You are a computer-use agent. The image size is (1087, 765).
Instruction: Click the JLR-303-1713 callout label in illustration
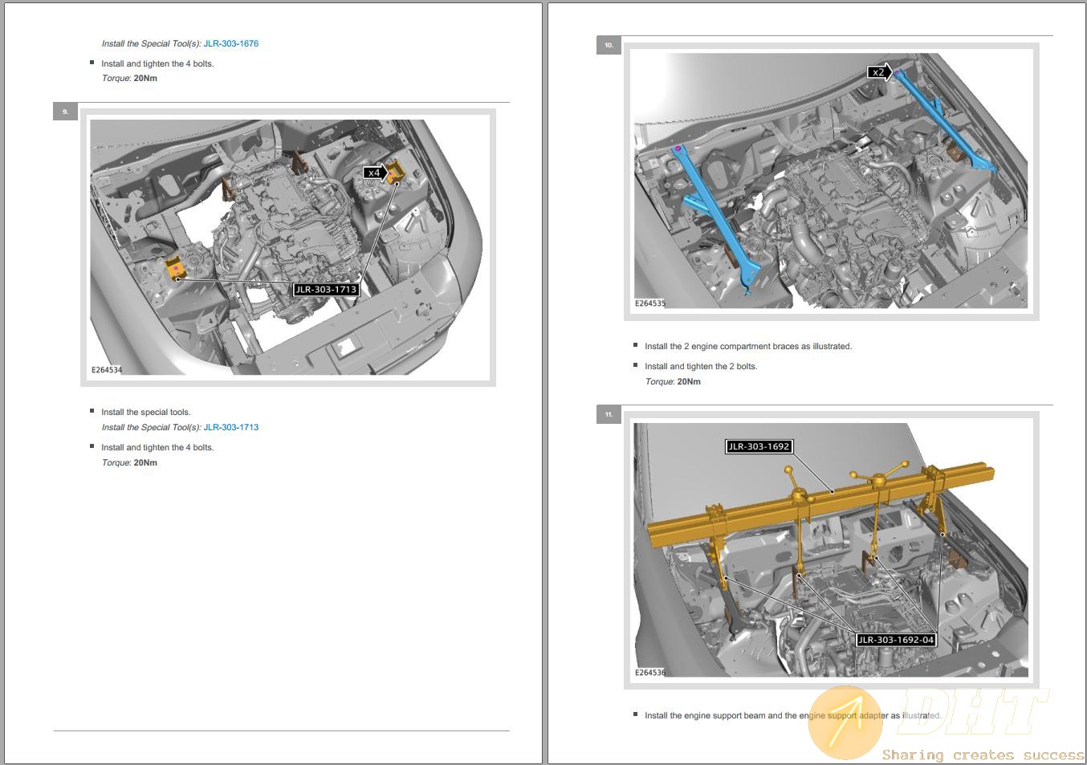tap(325, 290)
